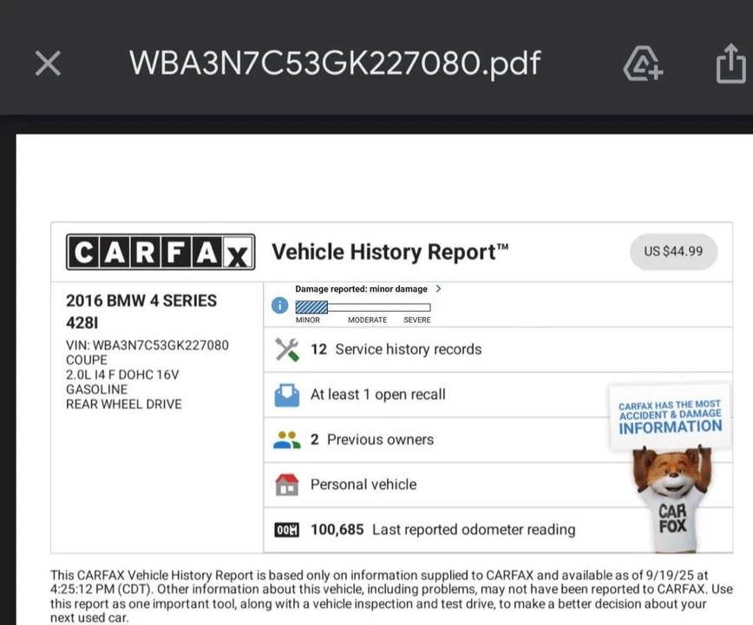
Task: Tap the WBA3N7C53GK227080.pdf file title
Action: pos(335,62)
